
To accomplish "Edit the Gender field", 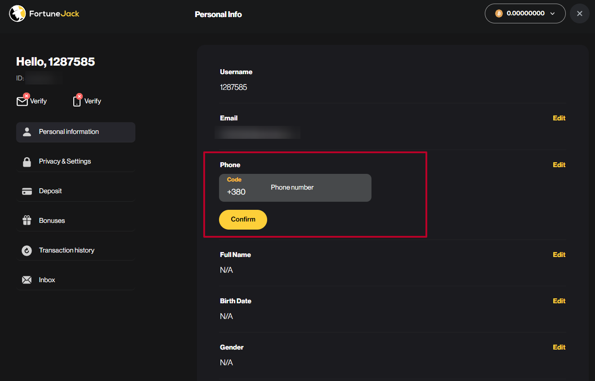I will pyautogui.click(x=559, y=347).
